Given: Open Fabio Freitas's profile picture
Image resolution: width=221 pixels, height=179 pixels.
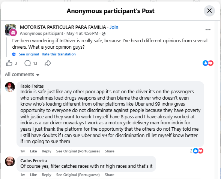Looking at the screenshot, I should [10, 87].
